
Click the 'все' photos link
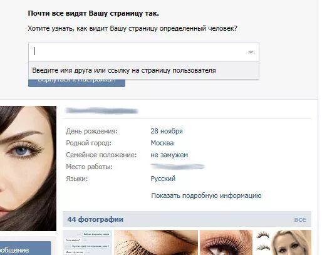coord(300,219)
